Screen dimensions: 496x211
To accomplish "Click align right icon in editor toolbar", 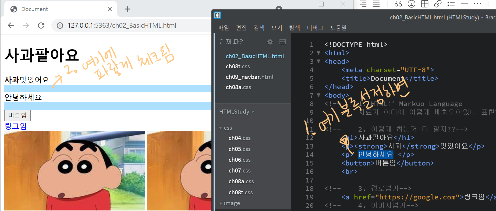I will 363,4.
